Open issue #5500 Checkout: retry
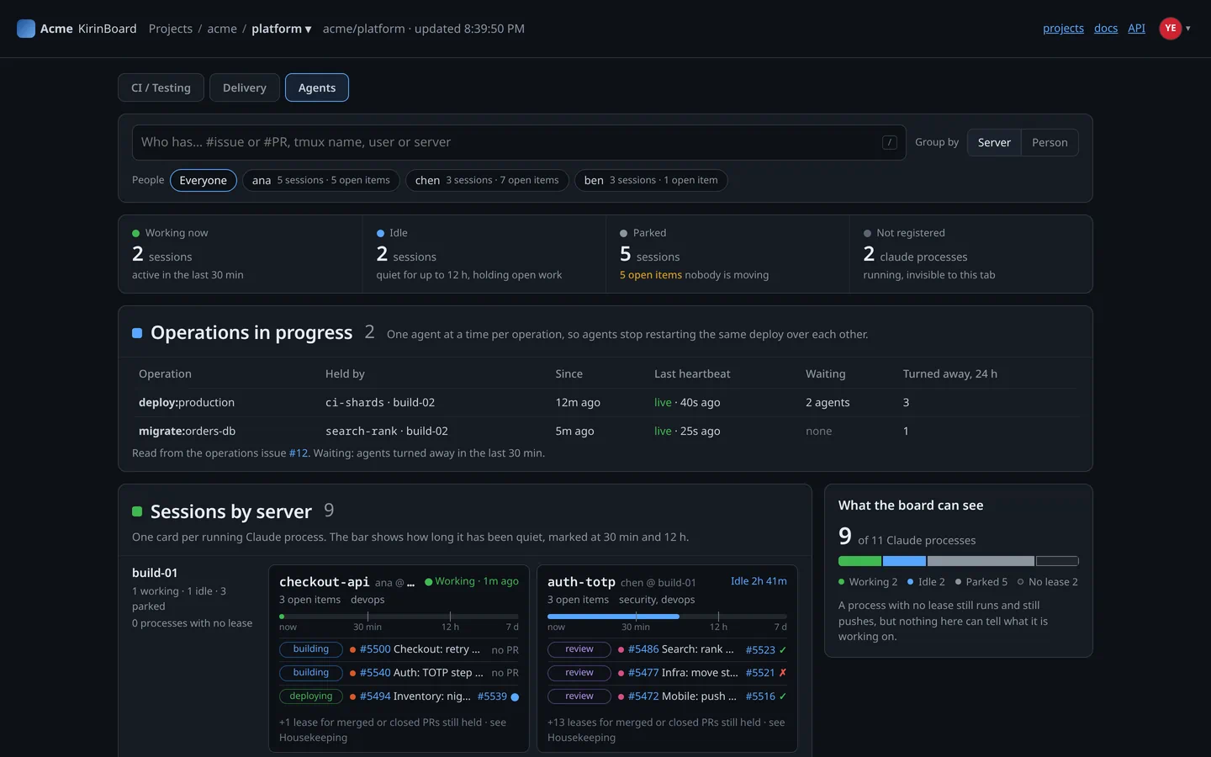Image resolution: width=1211 pixels, height=757 pixels. coord(420,649)
